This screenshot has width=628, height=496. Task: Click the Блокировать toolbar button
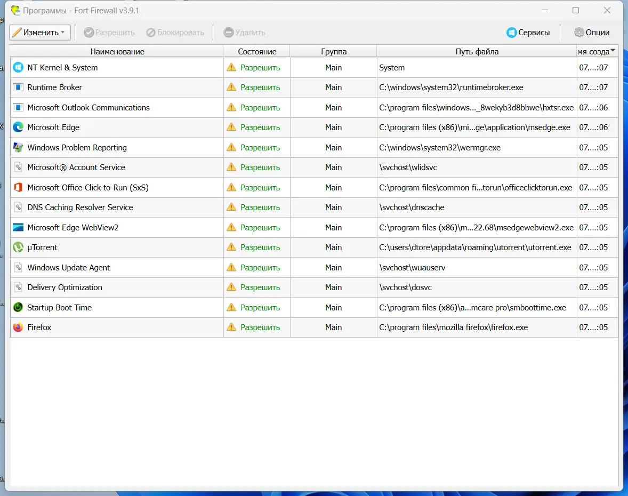(175, 33)
